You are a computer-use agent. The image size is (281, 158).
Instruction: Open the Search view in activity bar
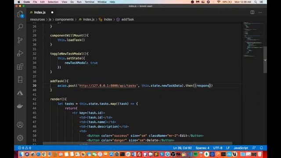(x=20, y=27)
